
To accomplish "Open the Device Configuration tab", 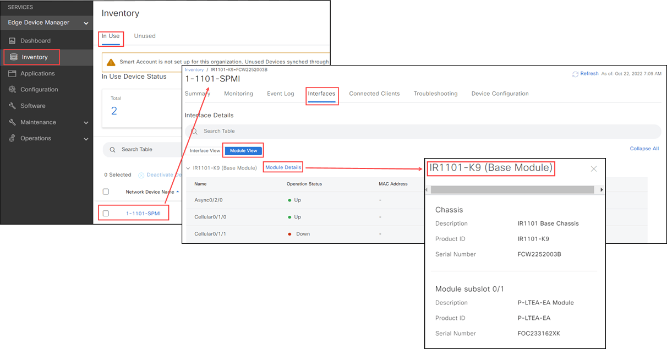I will (500, 94).
